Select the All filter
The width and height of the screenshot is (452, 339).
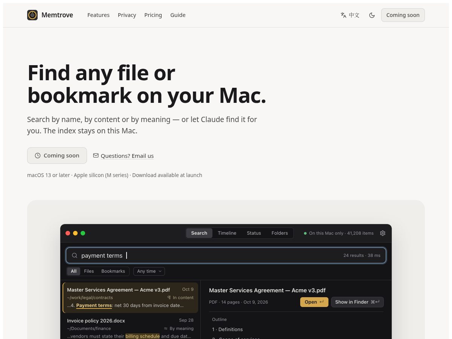(x=73, y=271)
